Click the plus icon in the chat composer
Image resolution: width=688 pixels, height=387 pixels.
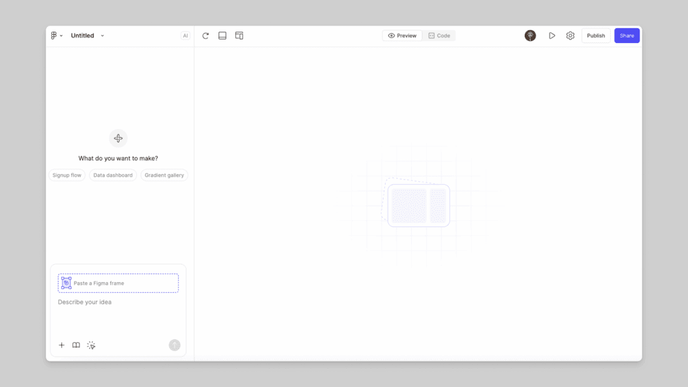62,345
